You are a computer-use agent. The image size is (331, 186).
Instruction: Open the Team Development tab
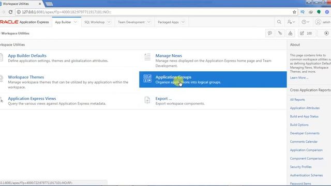coord(131,22)
